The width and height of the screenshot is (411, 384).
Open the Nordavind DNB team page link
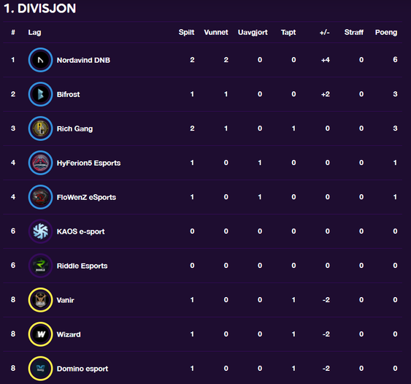(83, 61)
